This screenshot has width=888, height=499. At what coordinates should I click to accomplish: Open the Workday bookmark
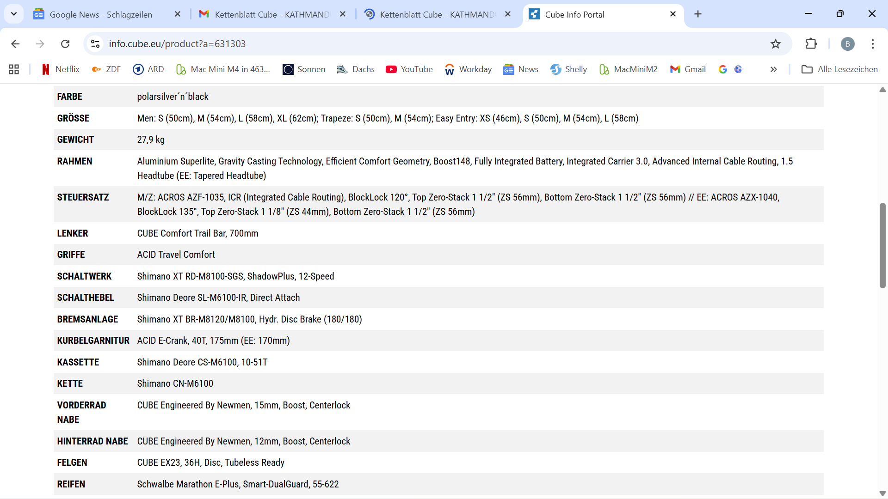pos(468,69)
